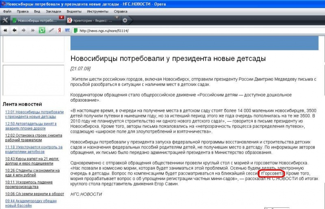Go back with the left arrow button
Viewport: 325px width, 209px height.
(14, 30)
